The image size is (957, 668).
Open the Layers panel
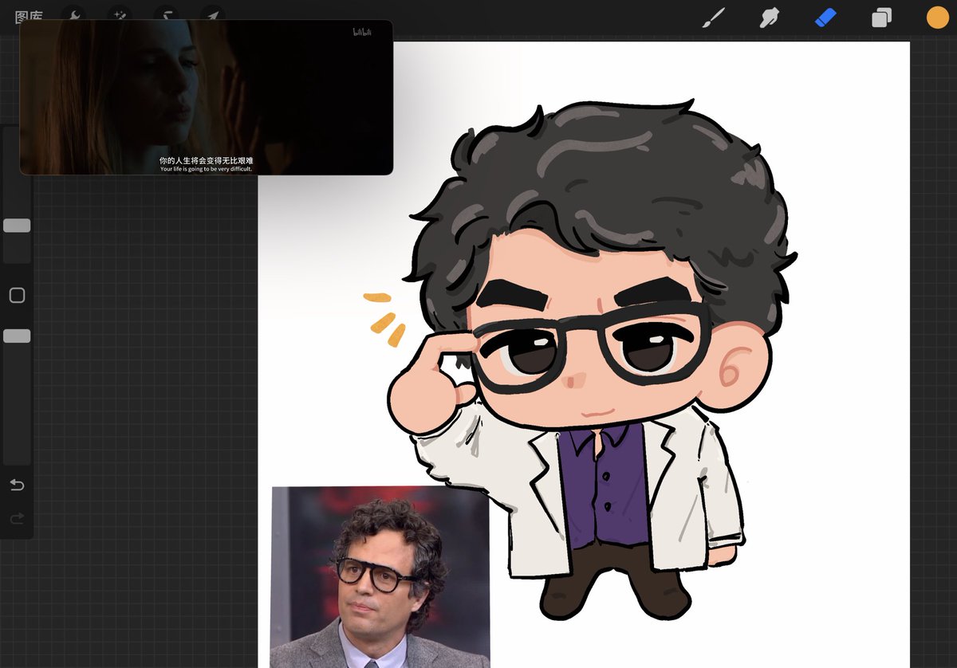pos(881,18)
